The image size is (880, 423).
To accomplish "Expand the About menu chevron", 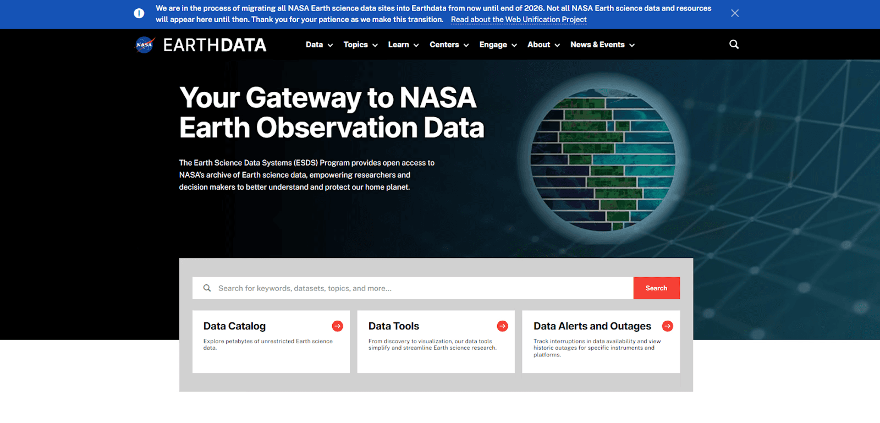I will 557,45.
